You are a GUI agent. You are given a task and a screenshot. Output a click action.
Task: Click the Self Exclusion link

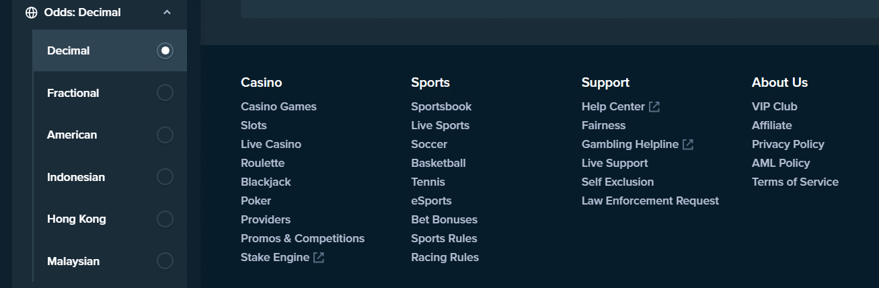tap(617, 182)
